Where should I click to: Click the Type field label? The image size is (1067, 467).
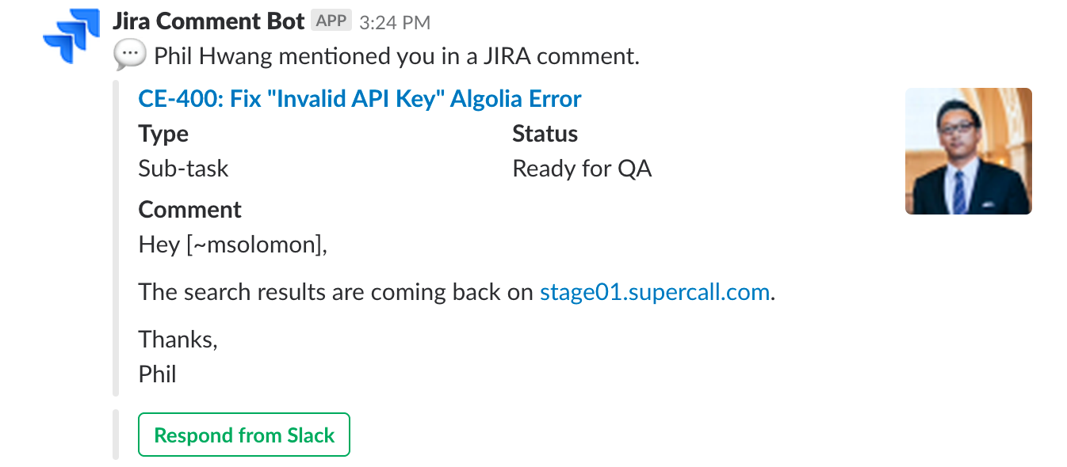(163, 134)
